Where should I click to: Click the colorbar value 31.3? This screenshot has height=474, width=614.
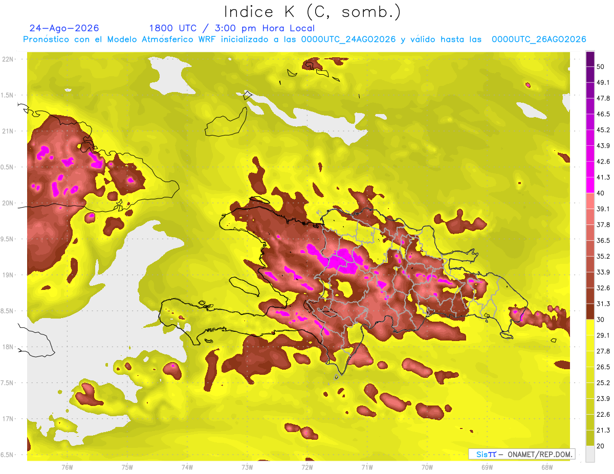coord(603,304)
